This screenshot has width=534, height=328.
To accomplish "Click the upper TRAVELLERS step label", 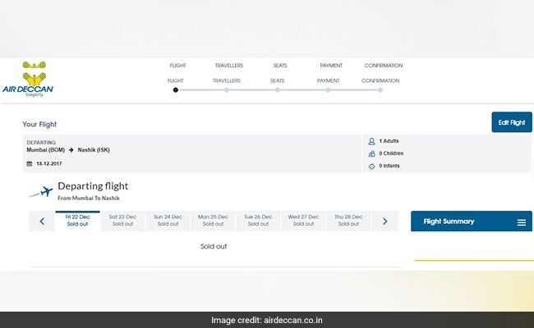I will 229,66.
